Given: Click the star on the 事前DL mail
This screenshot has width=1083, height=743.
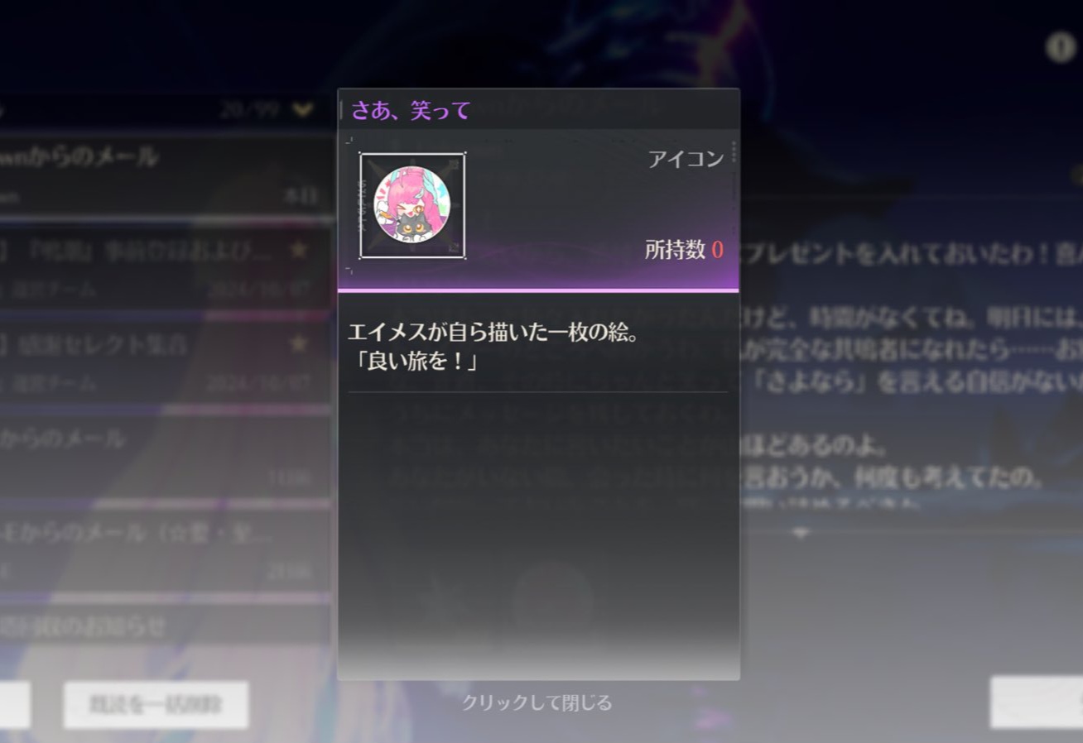Looking at the screenshot, I should [x=298, y=251].
